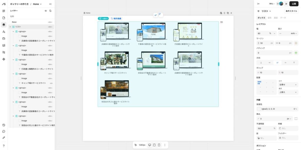Click the preview play button
The height and width of the screenshot is (150, 301).
(x=286, y=4)
